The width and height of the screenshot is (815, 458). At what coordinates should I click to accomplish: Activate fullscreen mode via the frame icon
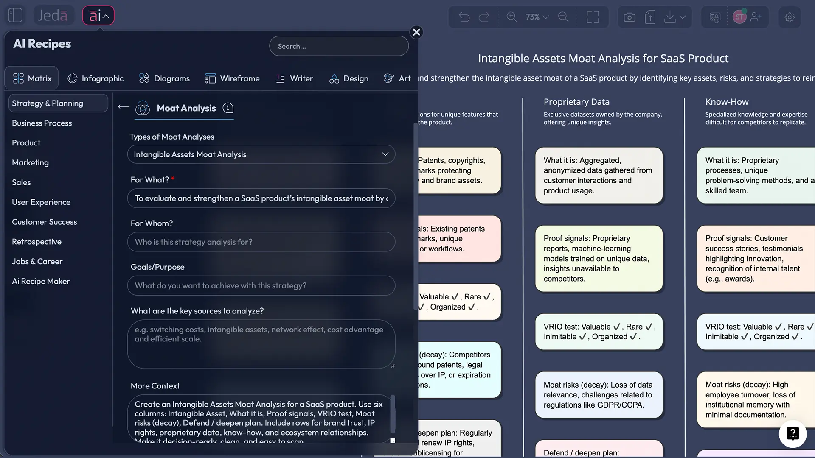pos(593,17)
